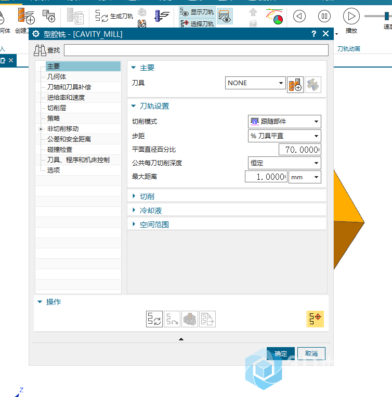This screenshot has height=397, width=392.
Task: Click the blue cutter tool path icon
Action: 162,16
